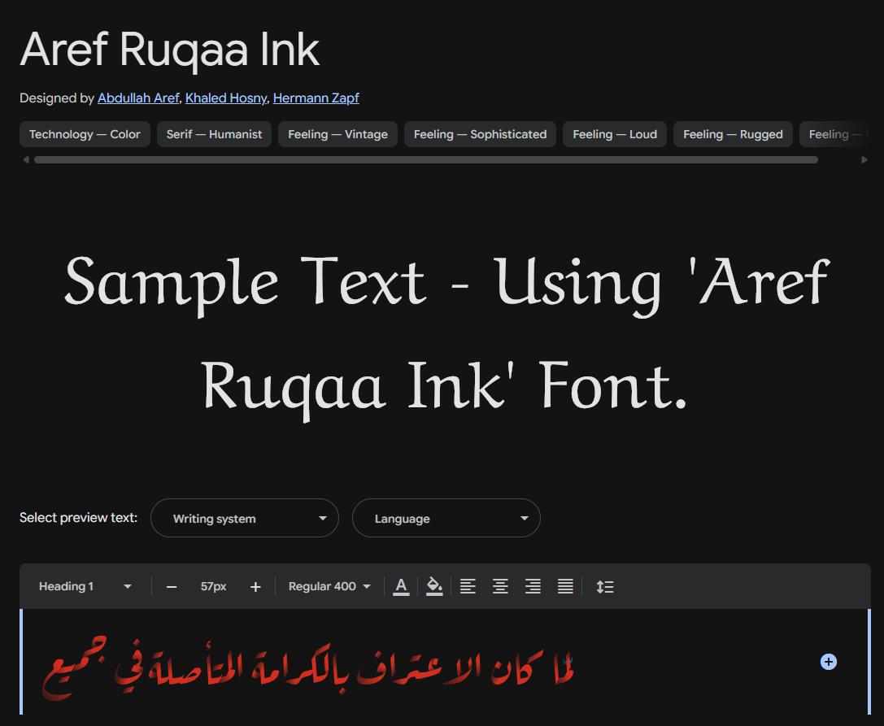The image size is (884, 726).
Task: Click the left arrow of the tag scrollbar
Action: pyautogui.click(x=26, y=160)
